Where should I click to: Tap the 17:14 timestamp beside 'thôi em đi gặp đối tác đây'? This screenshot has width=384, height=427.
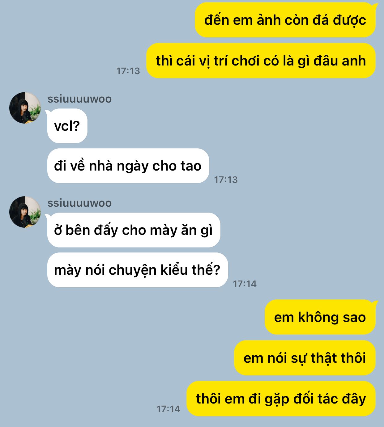168,409
